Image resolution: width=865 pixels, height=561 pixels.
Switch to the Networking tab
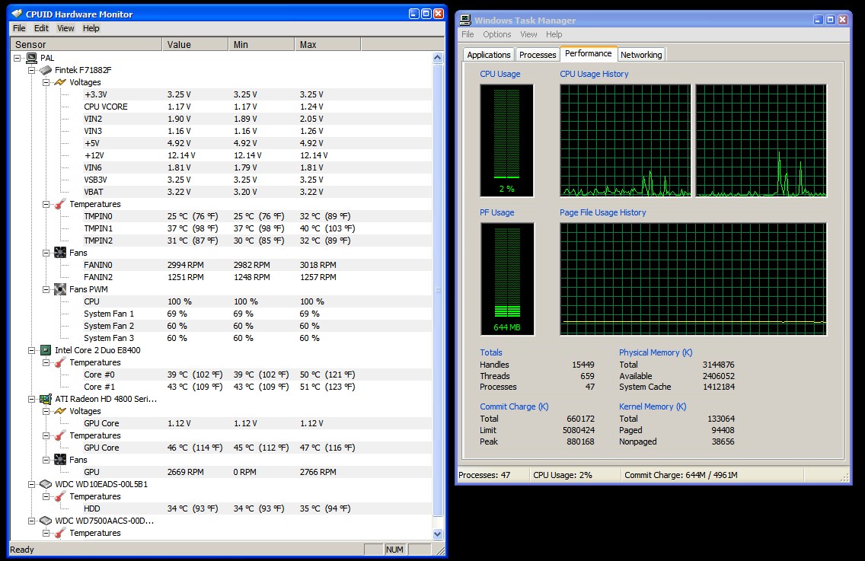click(x=641, y=55)
